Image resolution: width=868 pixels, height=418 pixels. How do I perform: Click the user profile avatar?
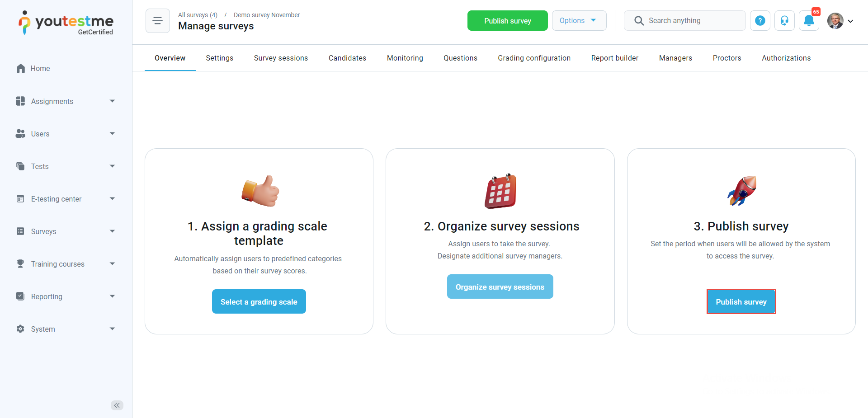tap(835, 21)
